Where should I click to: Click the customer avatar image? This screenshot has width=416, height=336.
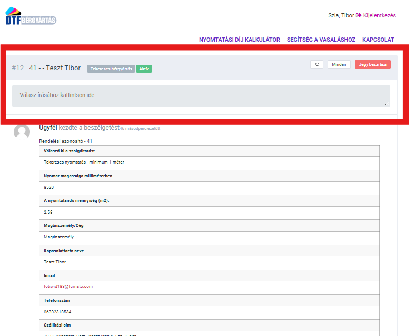click(x=22, y=132)
